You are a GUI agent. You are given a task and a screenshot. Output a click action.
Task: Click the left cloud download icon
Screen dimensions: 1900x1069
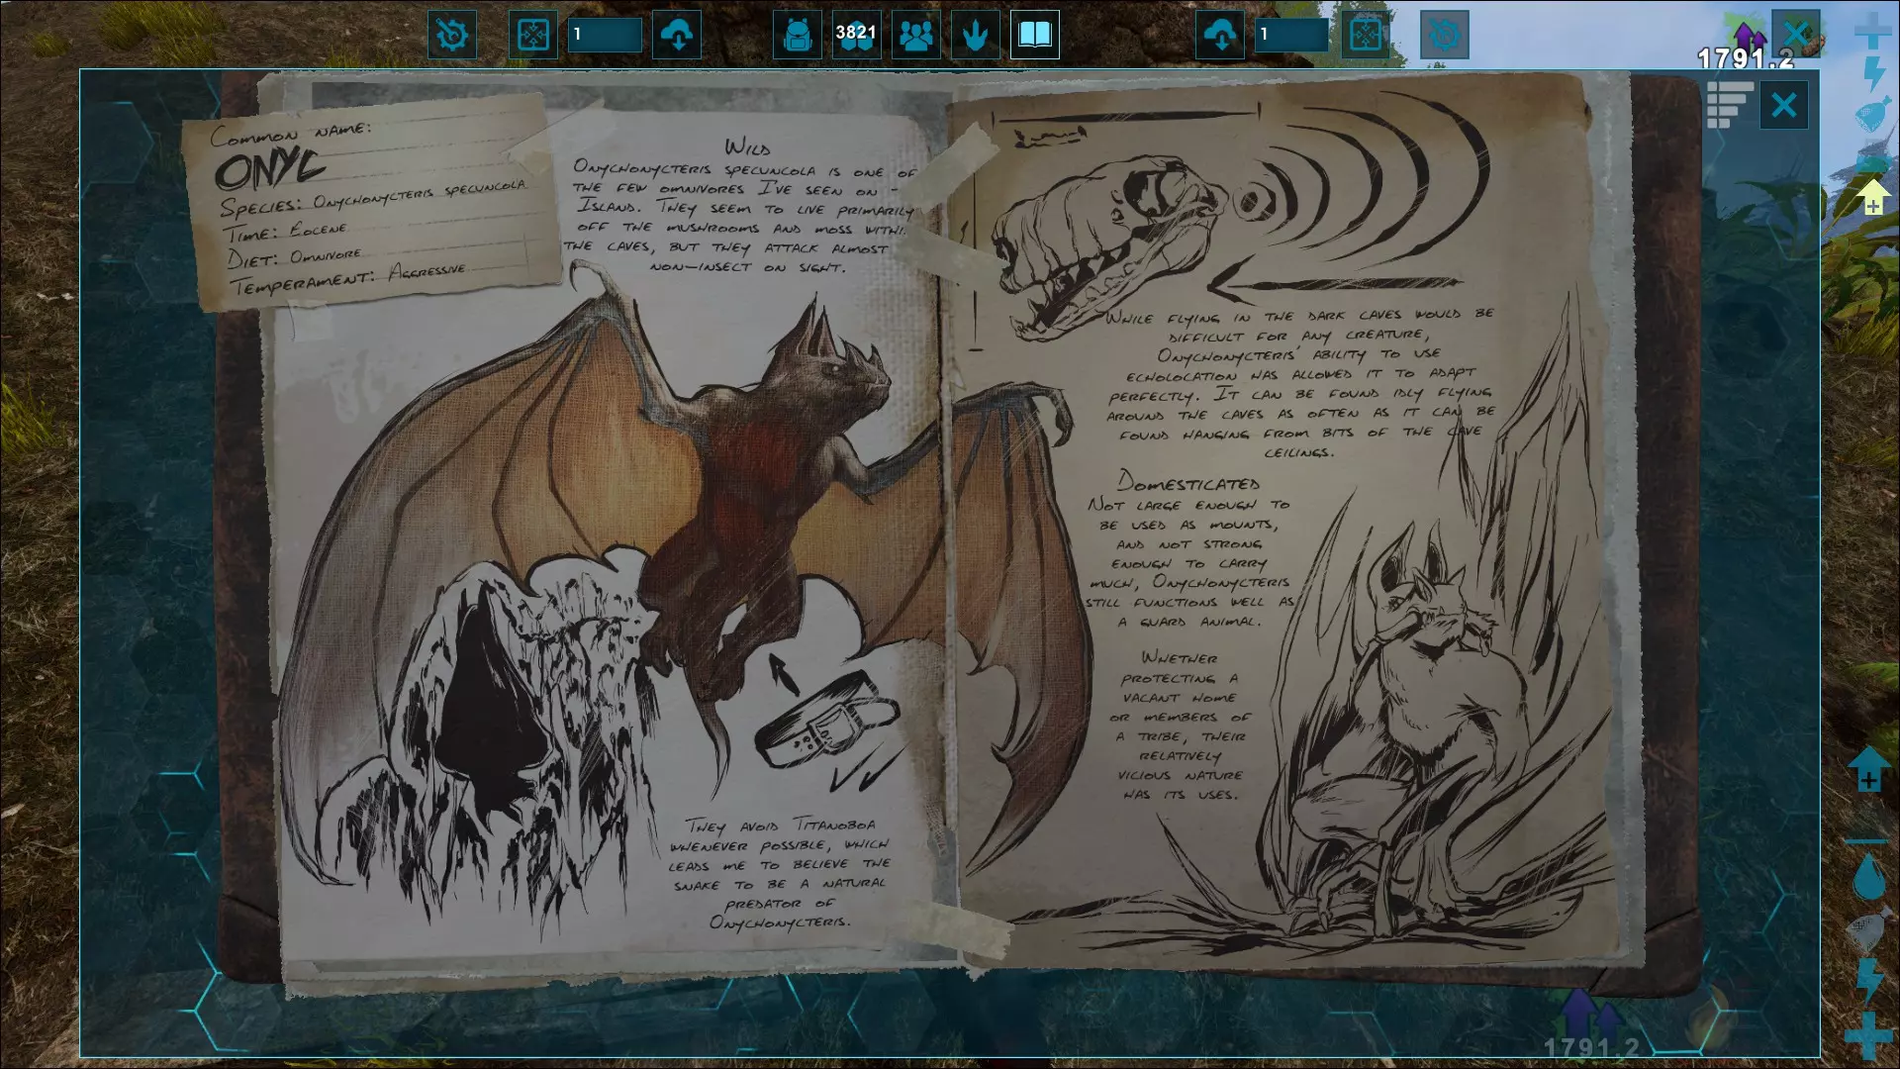[x=678, y=36]
